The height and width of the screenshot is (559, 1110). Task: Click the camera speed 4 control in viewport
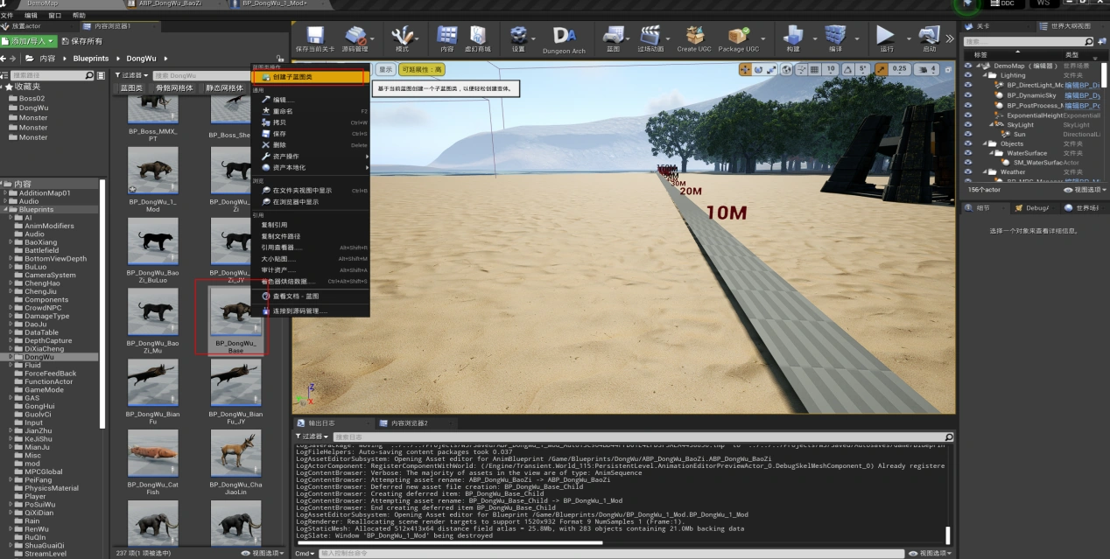(926, 69)
